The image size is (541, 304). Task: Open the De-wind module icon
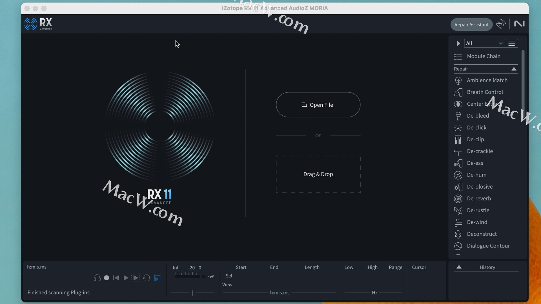point(458,222)
